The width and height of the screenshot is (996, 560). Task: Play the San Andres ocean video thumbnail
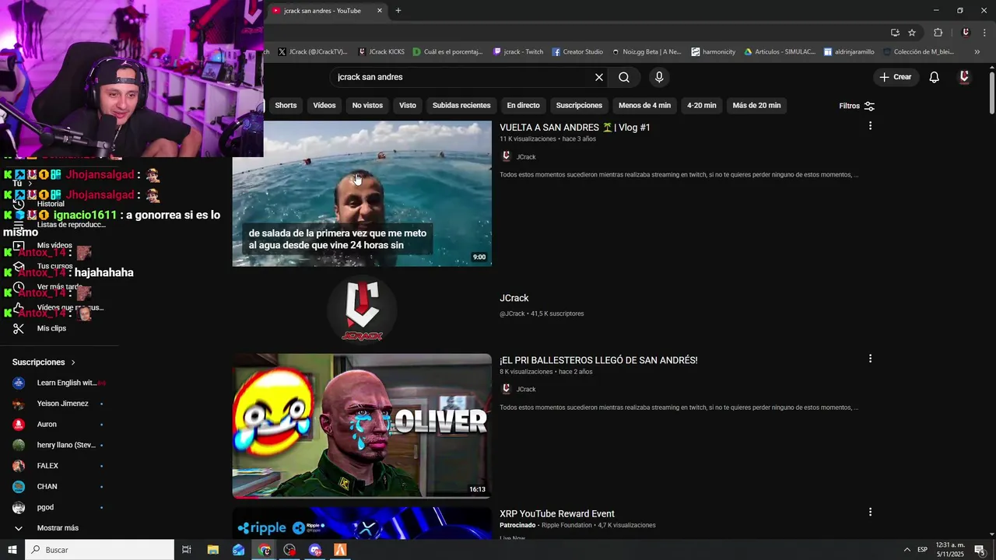[x=362, y=194]
